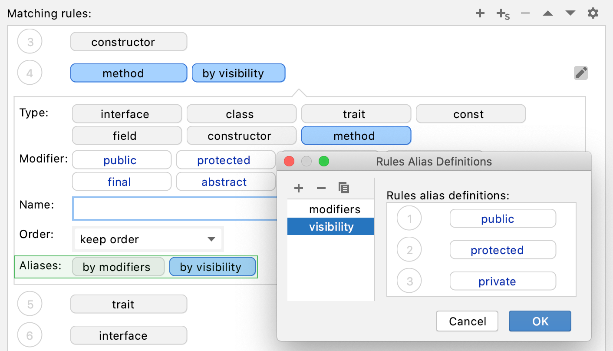Screen dimensions: 613x351
Task: Move the selected rule up
Action: point(548,13)
